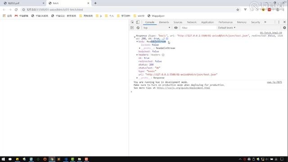Select the 'type: "basic"' property row

pos(147,71)
